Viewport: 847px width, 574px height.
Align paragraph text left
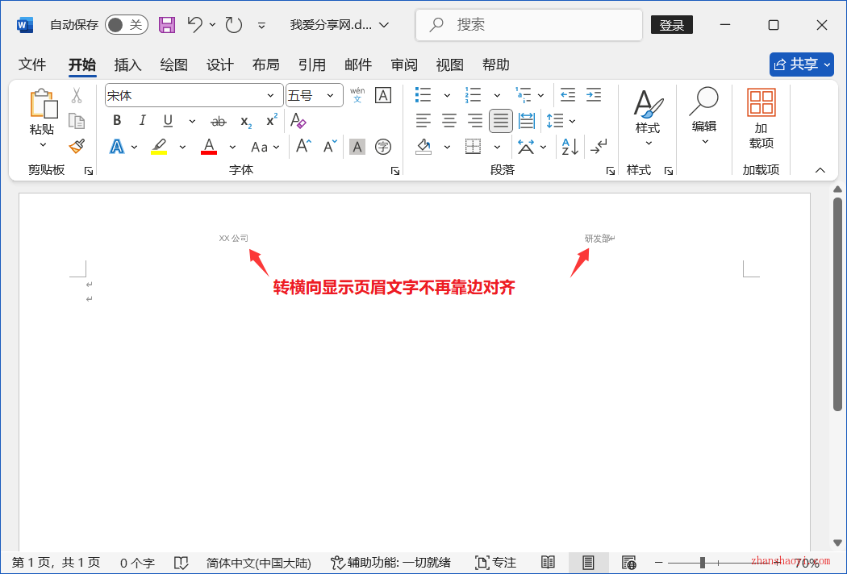[x=423, y=120]
